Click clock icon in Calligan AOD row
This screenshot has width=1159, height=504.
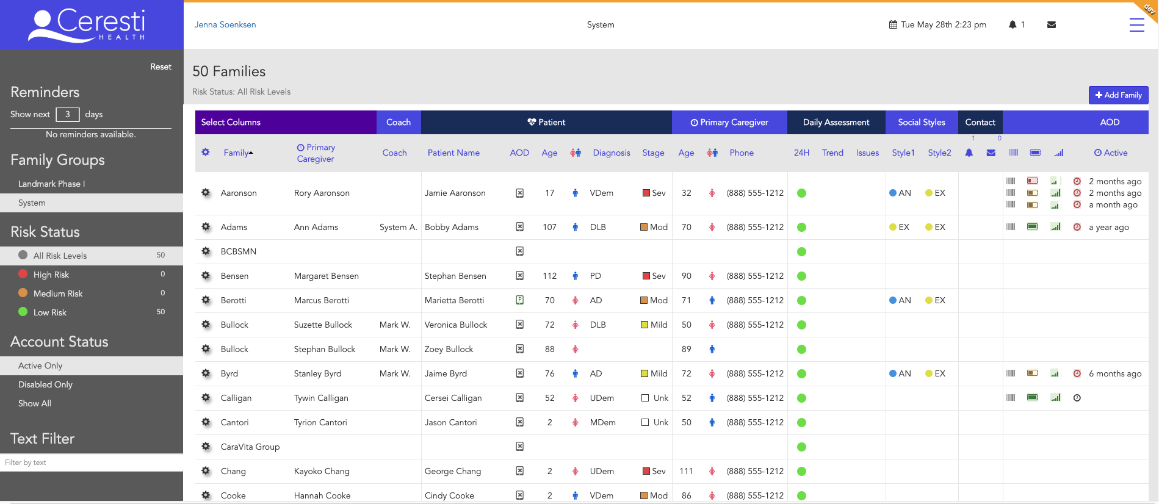pyautogui.click(x=1077, y=398)
